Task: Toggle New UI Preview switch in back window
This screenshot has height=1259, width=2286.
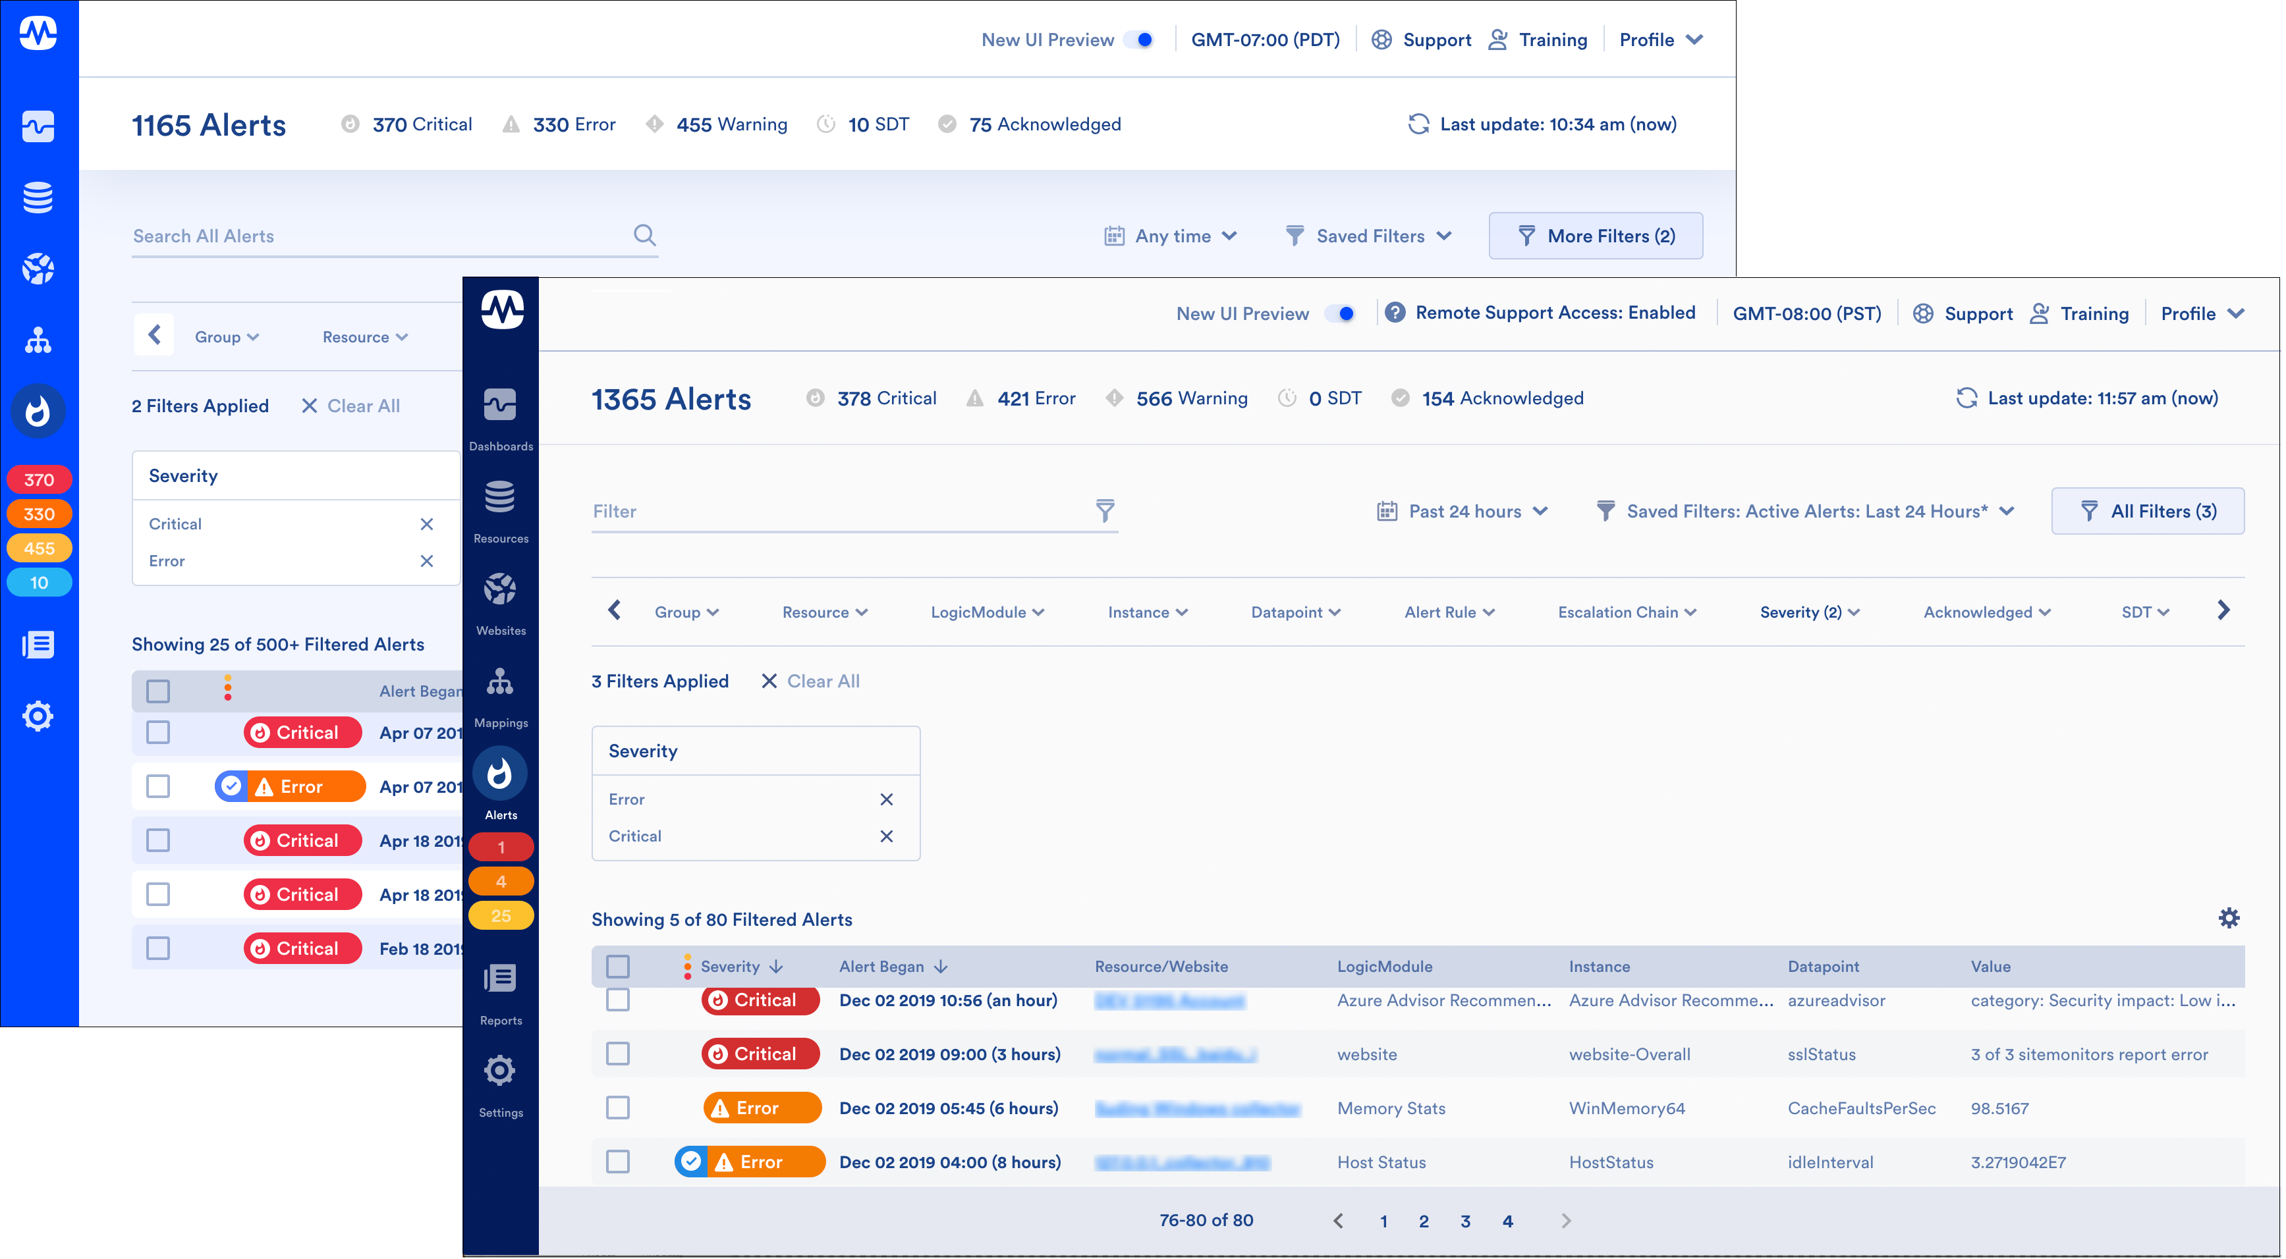Action: [x=1138, y=40]
